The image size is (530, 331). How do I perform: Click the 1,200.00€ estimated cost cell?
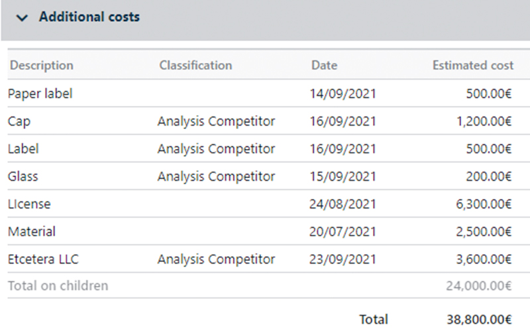coord(483,122)
